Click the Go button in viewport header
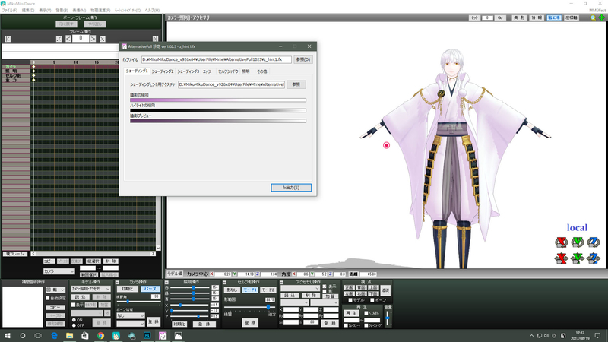This screenshot has height=342, width=608. tap(500, 17)
